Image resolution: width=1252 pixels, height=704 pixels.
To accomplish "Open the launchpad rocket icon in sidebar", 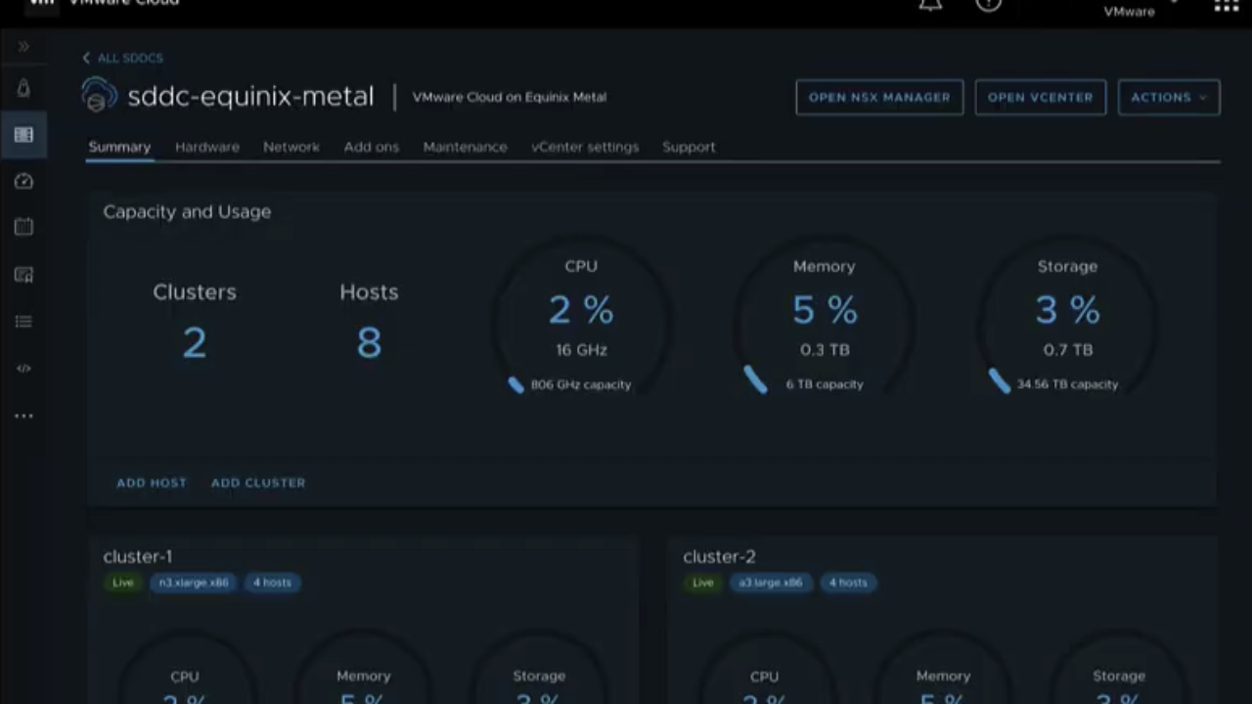I will pyautogui.click(x=23, y=89).
